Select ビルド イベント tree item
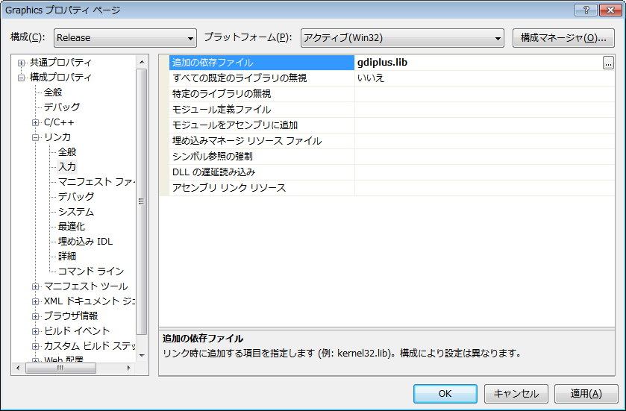The image size is (626, 411). 77,330
